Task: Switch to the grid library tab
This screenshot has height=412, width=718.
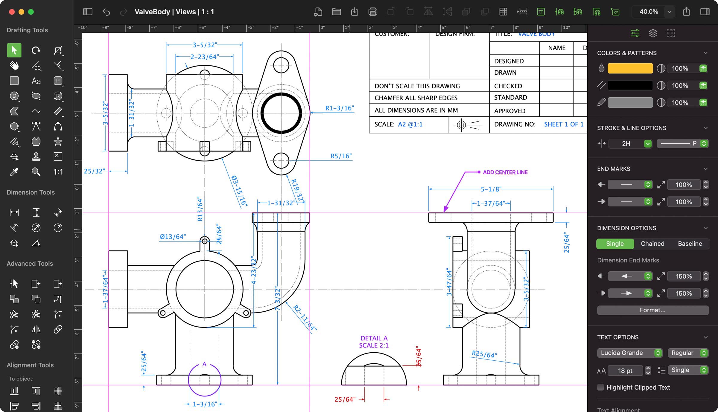Action: pyautogui.click(x=671, y=33)
